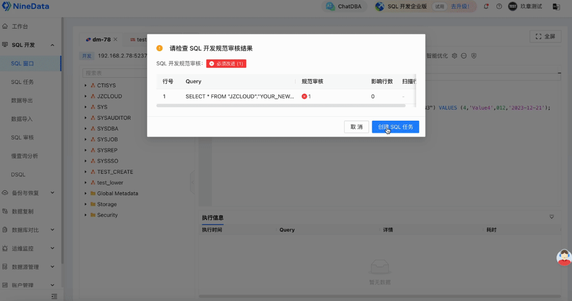This screenshot has height=301, width=572.
Task: Select SQL 窗口 in the sidebar
Action: tap(30, 63)
